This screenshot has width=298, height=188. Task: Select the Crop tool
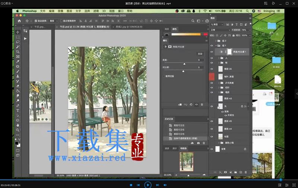pyautogui.click(x=18, y=52)
